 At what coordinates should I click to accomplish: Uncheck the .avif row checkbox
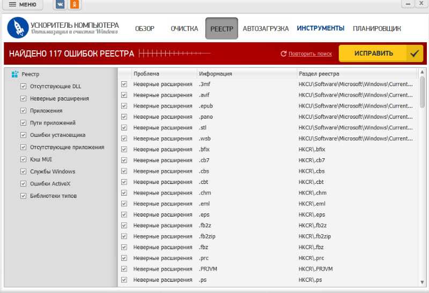[124, 95]
